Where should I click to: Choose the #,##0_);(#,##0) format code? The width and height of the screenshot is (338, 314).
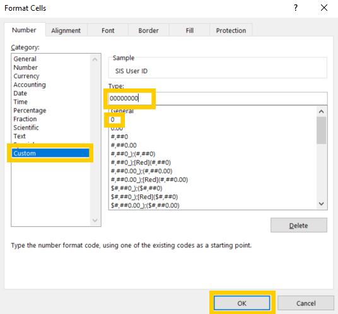[x=133, y=154]
